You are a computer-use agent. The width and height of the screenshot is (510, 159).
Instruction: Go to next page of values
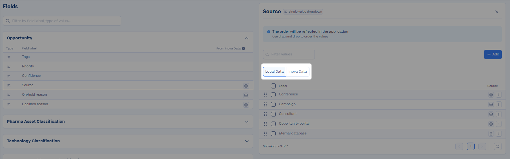(482, 146)
